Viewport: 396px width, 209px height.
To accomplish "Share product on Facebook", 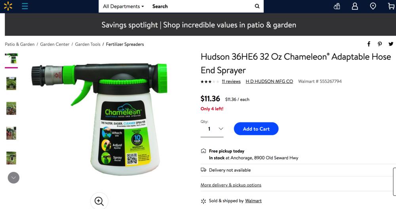I will click(x=369, y=44).
